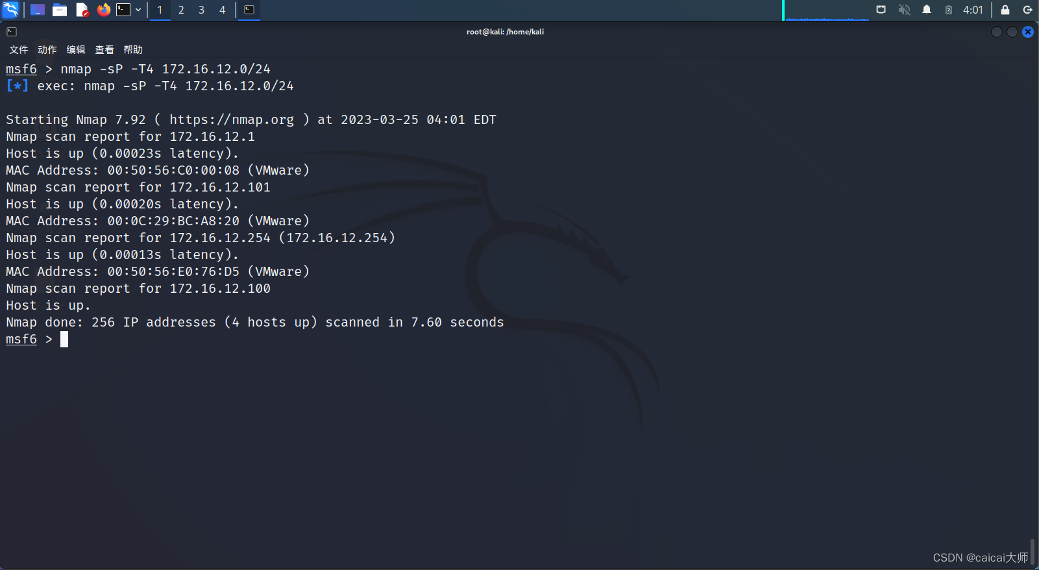Click MAC address 00:50:56:C0:00:08
The height and width of the screenshot is (570, 1039).
coord(173,170)
